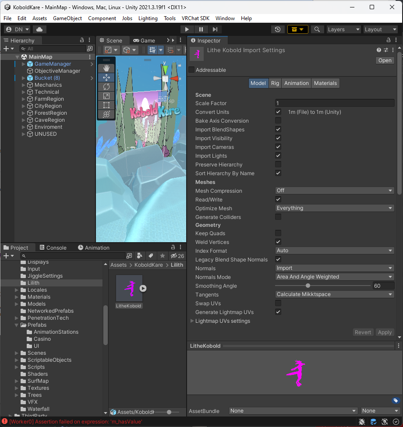Select the Rect tool

coord(106,105)
